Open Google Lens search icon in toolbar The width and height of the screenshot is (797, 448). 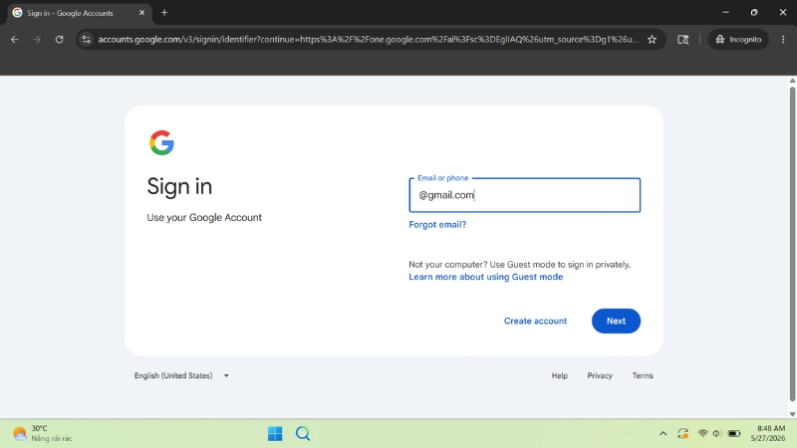click(683, 39)
